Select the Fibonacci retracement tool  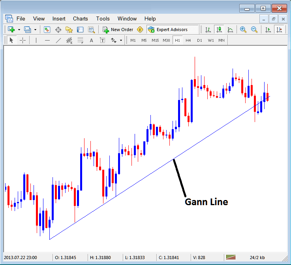point(81,40)
